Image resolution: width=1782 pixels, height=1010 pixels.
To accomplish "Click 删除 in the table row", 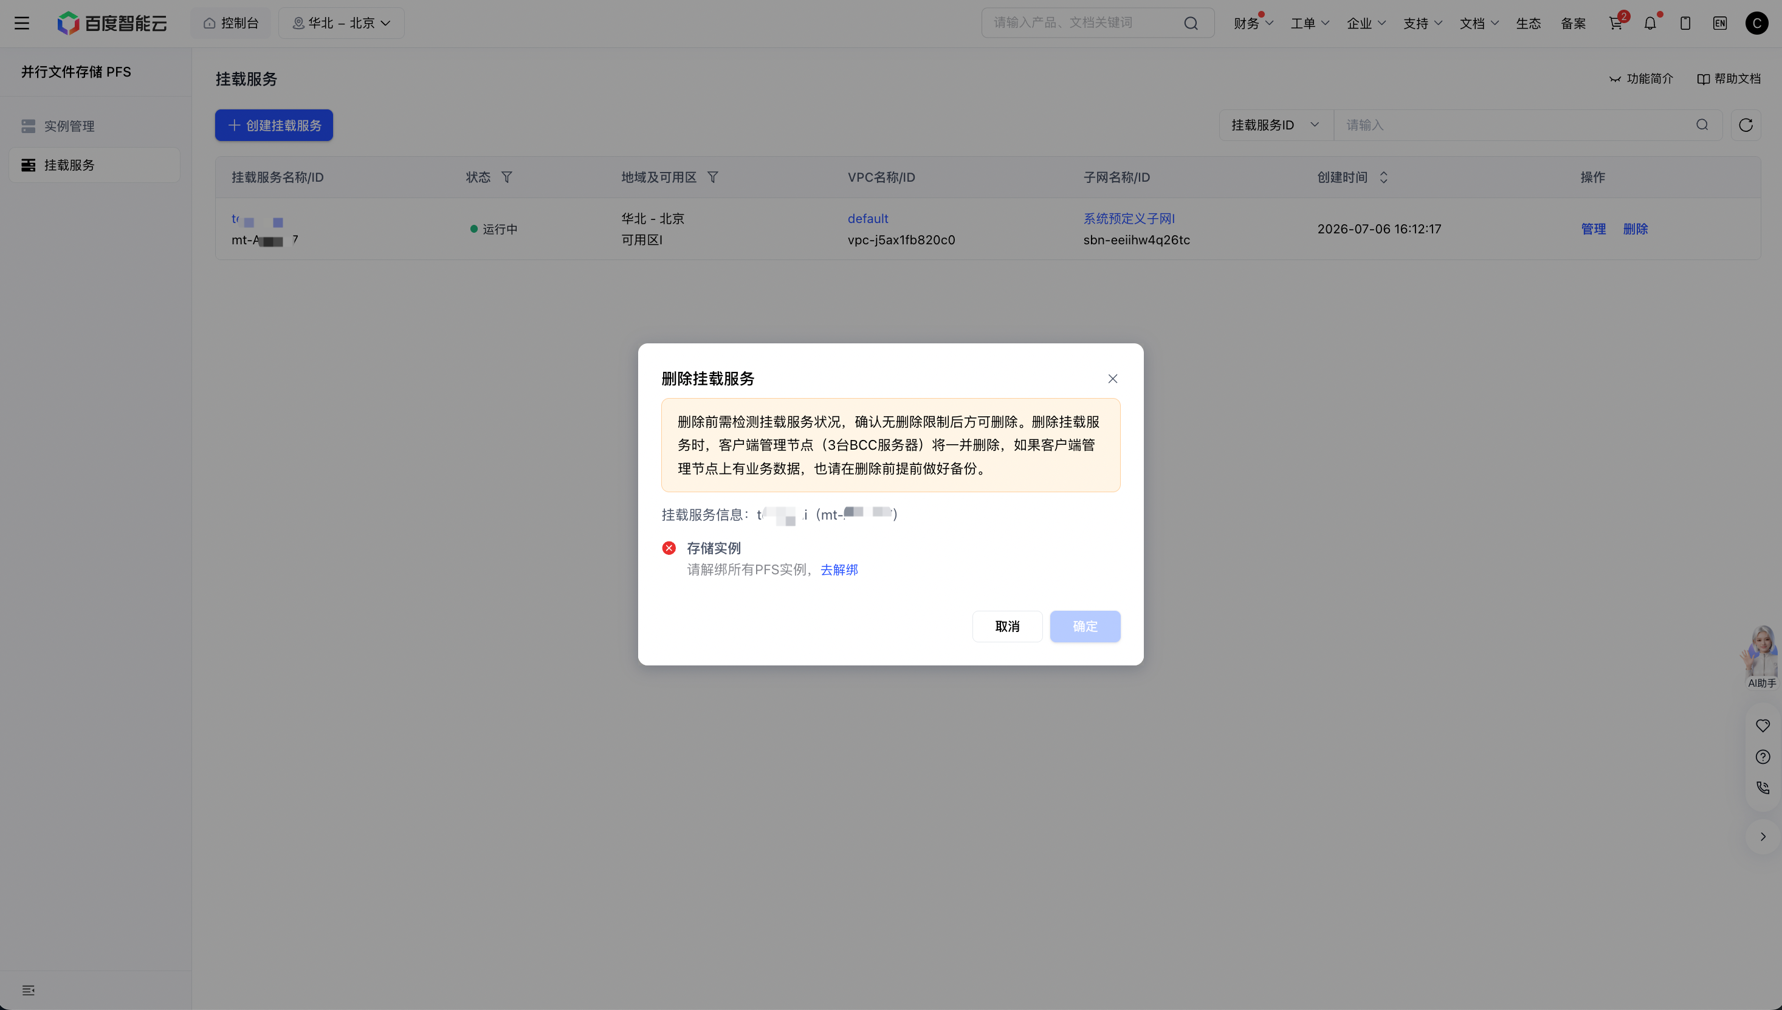I will 1635,229.
